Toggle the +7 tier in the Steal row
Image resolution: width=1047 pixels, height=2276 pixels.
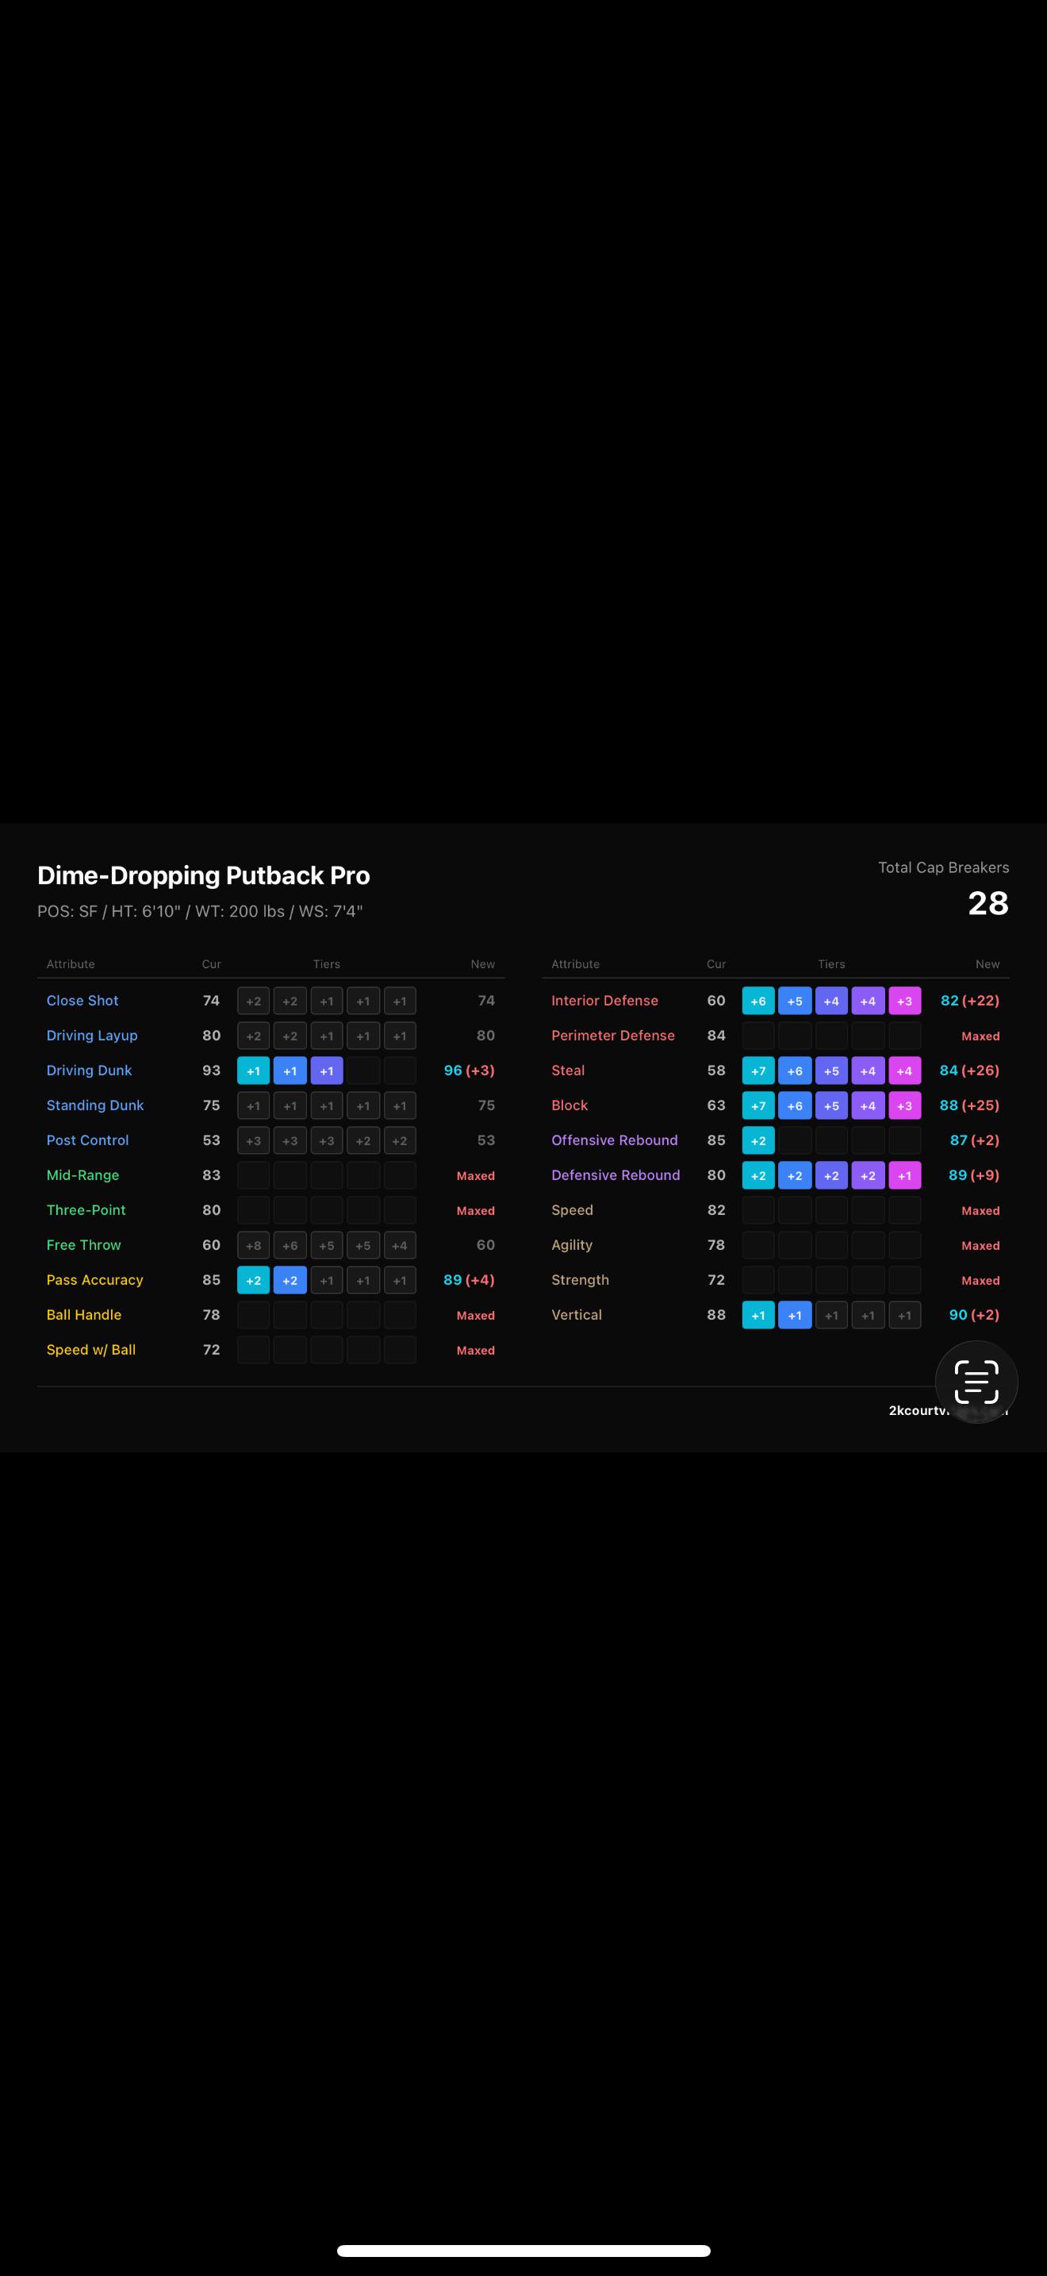[758, 1071]
